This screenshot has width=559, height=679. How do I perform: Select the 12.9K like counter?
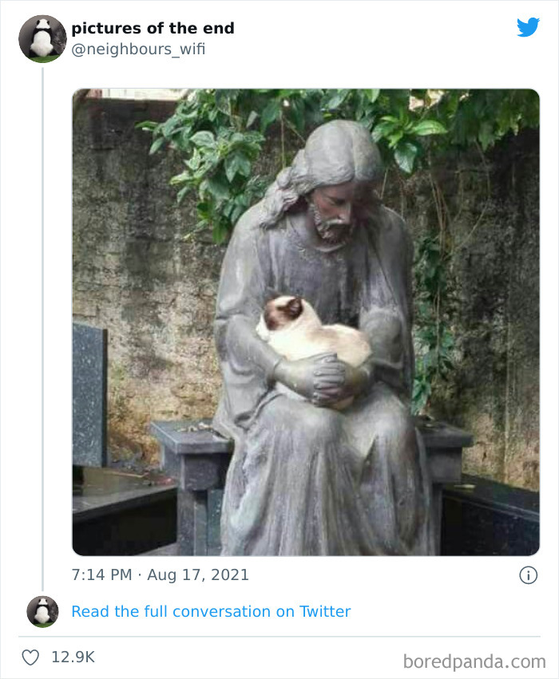point(73,655)
